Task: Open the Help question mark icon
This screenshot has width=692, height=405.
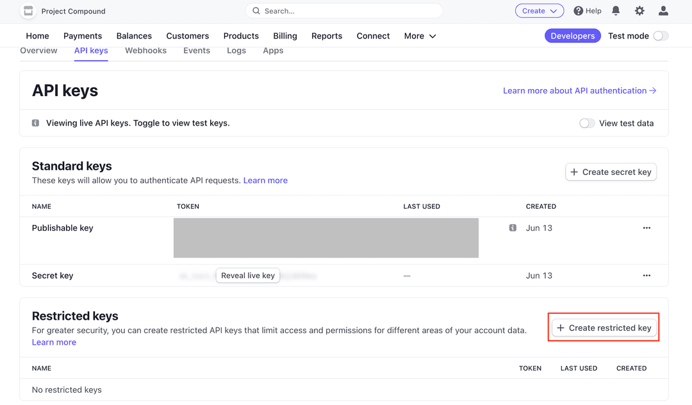Action: point(578,11)
